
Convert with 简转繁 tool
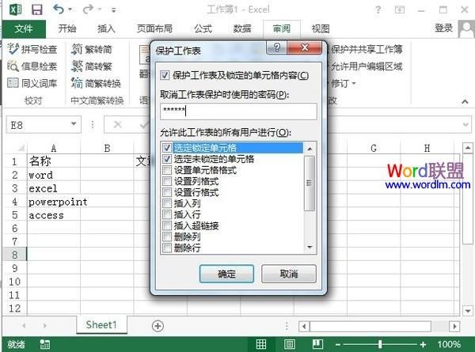(x=92, y=66)
